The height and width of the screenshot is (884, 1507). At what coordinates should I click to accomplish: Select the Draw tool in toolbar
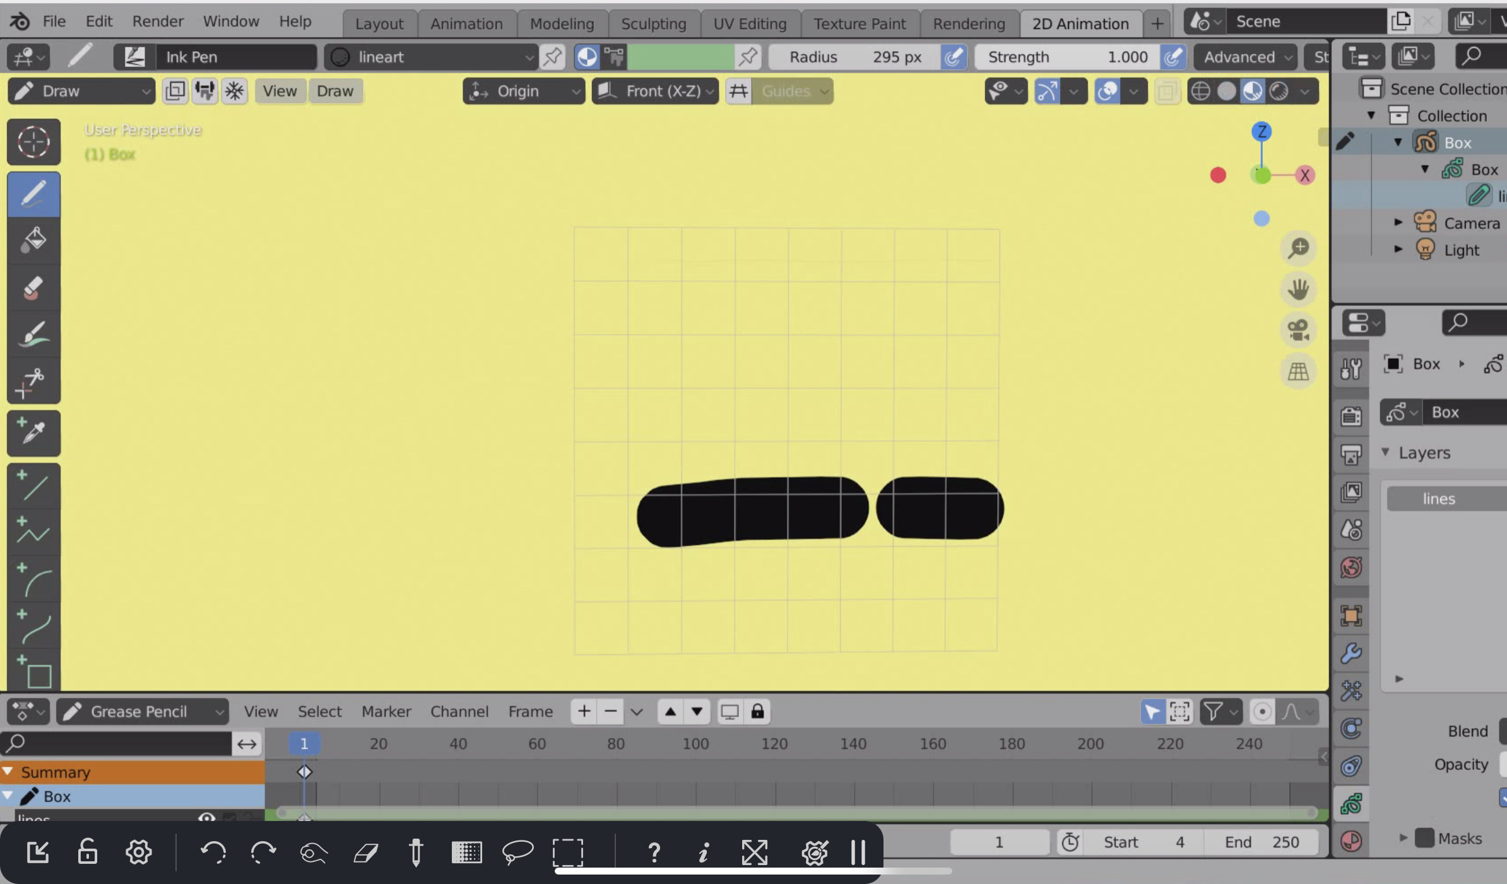point(33,192)
